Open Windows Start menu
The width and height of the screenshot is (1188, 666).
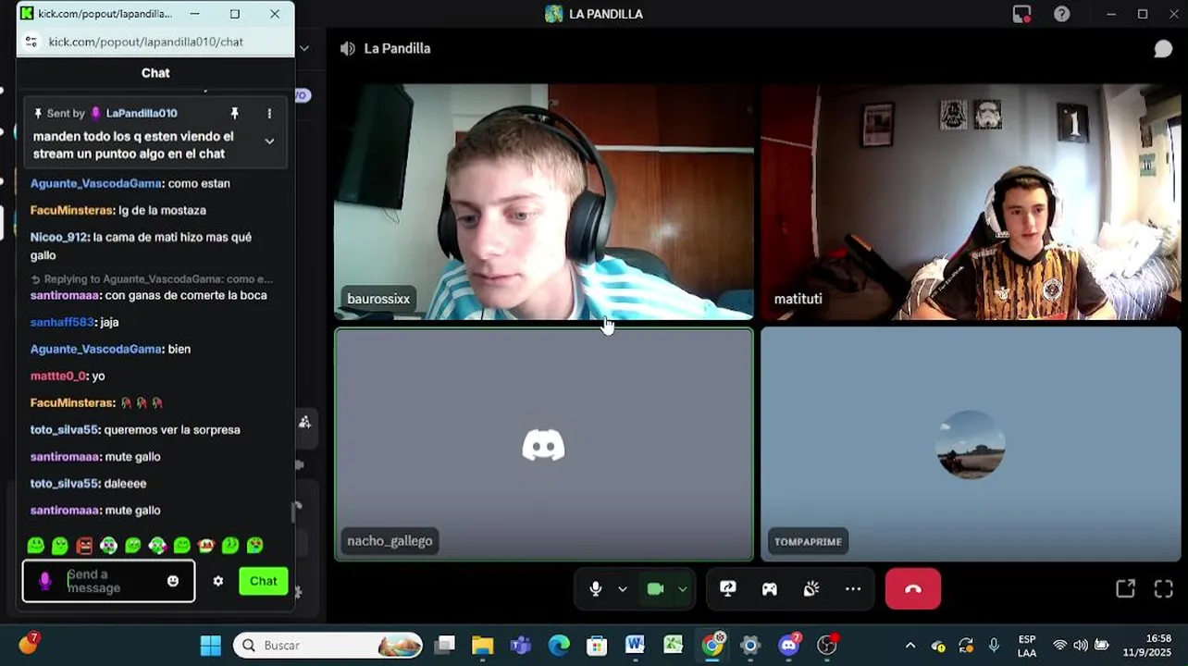[x=211, y=645]
